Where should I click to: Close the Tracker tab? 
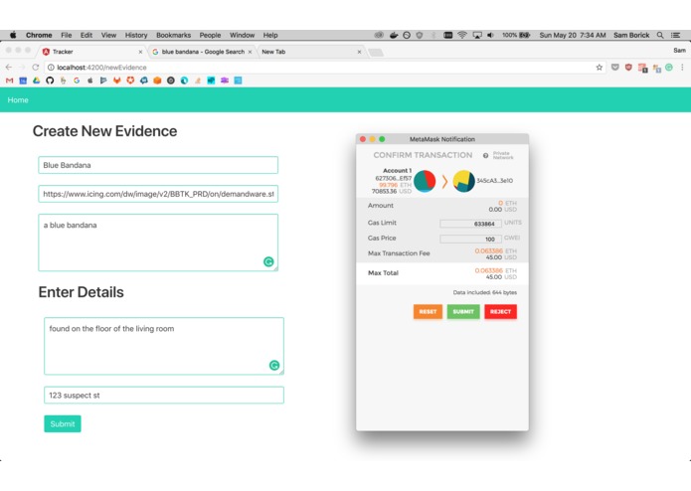140,52
